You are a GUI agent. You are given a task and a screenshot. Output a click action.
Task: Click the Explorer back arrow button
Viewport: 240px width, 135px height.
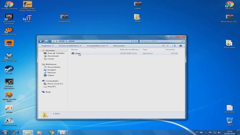(41, 41)
